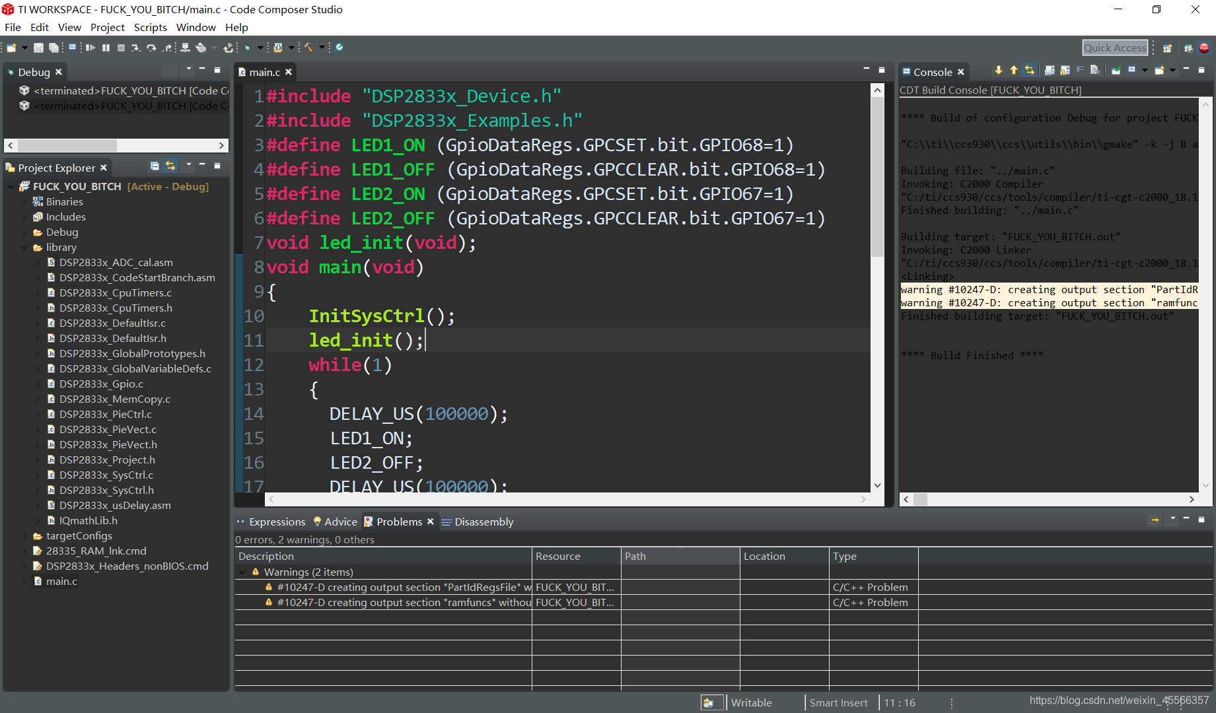Click the Connect Target toolbar icon

click(x=185, y=48)
